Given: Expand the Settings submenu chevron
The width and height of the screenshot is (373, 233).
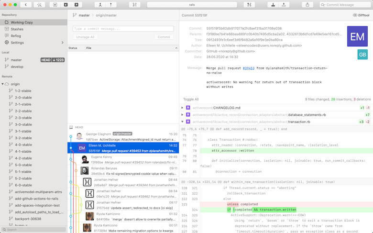Looking at the screenshot, I should (x=63, y=43).
